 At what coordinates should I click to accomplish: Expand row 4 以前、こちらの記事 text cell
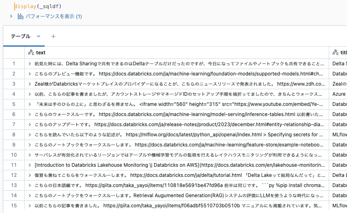(30, 94)
